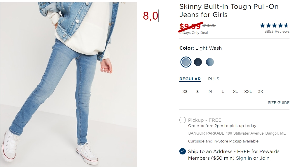Select size 2X
The height and width of the screenshot is (167, 293).
click(261, 92)
